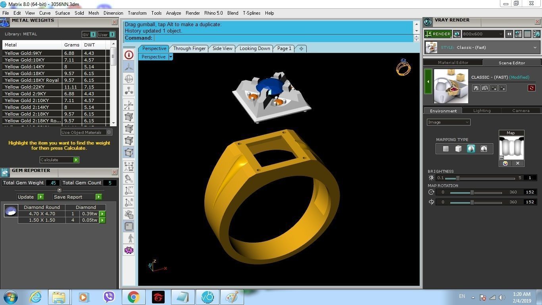Click the highlighted fourth cube display mode icon

(x=129, y=152)
